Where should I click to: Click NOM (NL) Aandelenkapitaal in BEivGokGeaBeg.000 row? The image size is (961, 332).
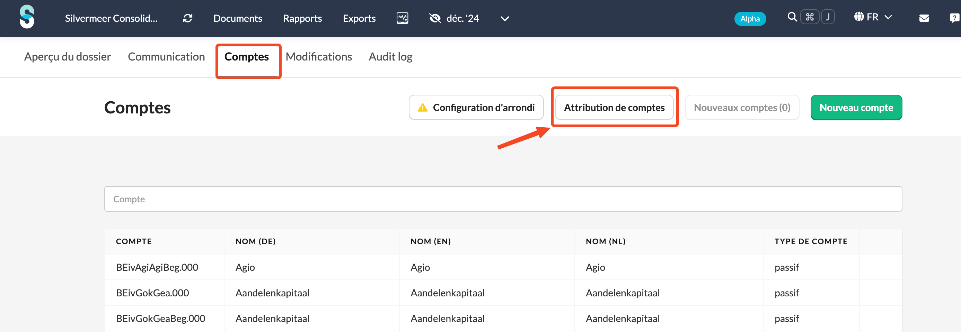[x=623, y=319]
